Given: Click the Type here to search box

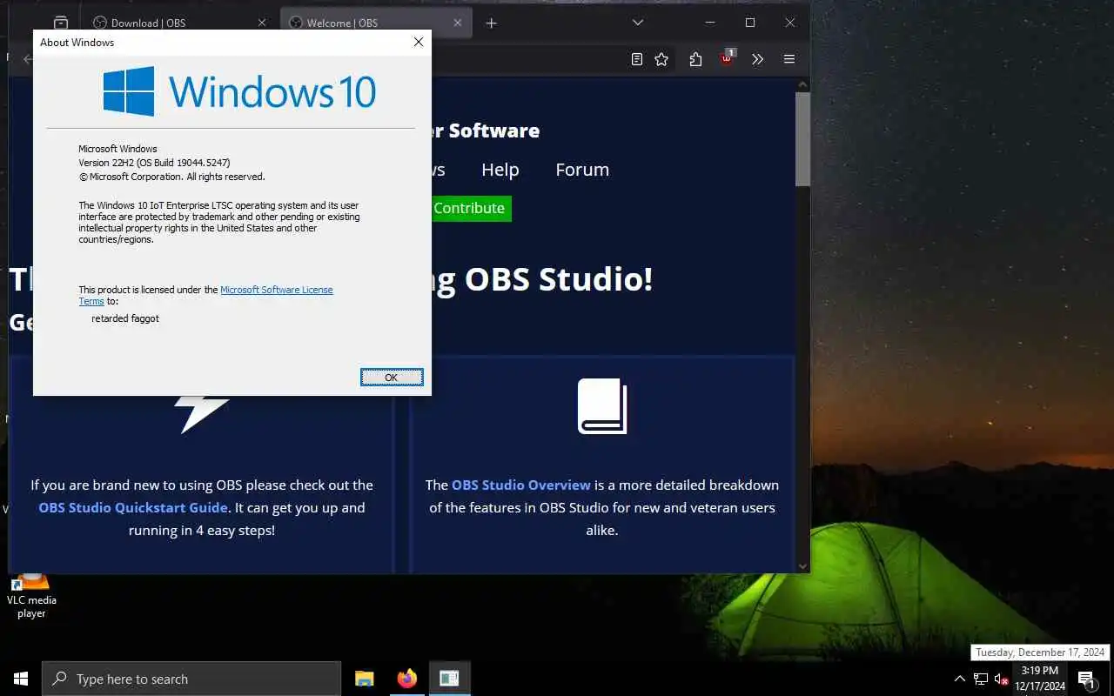Looking at the screenshot, I should point(191,679).
